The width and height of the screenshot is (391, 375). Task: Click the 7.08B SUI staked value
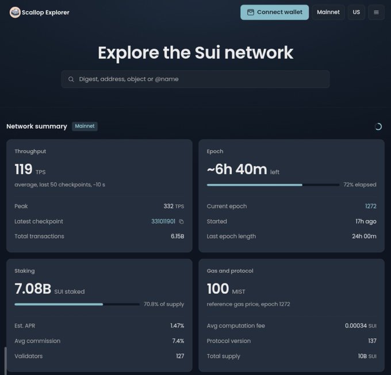pyautogui.click(x=49, y=289)
